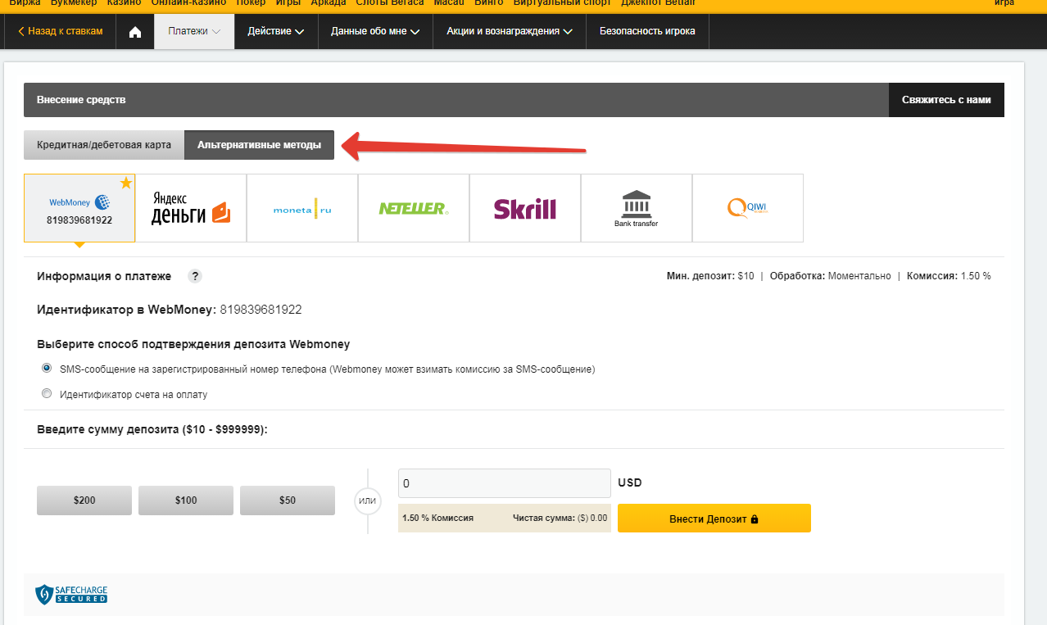
Task: Click the Комиссия: 1.50 % text
Action: (949, 276)
